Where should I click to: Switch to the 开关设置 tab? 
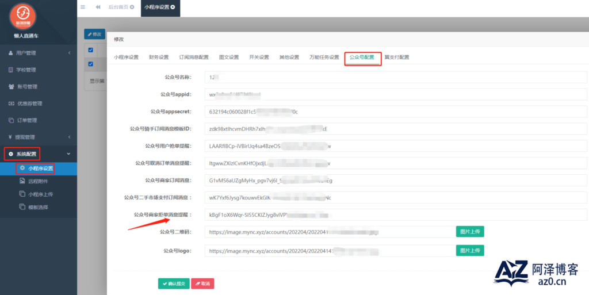[x=259, y=58]
